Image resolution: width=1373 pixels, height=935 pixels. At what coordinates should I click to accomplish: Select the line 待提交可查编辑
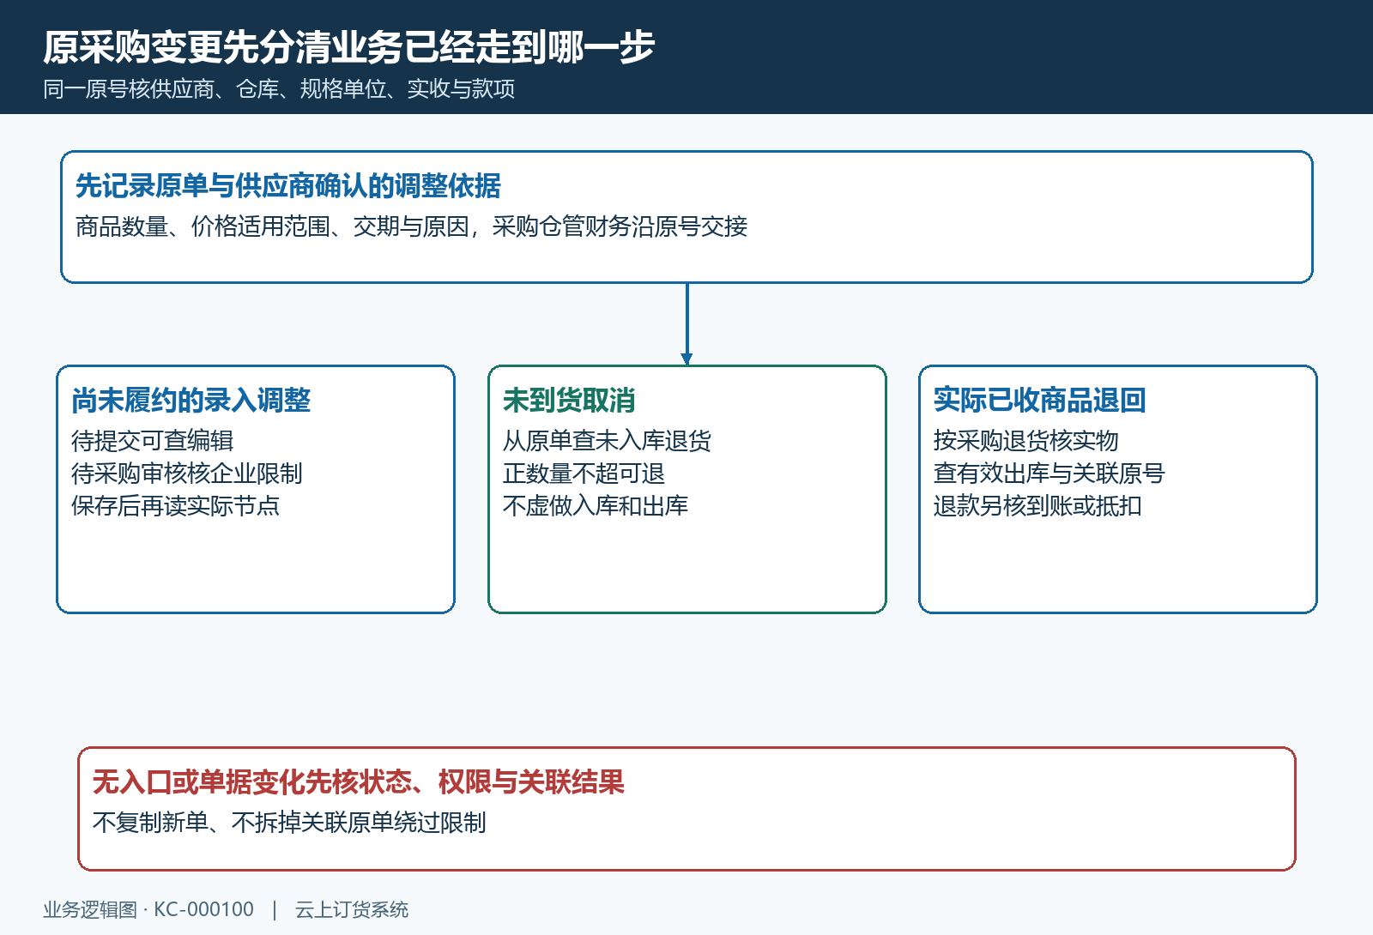coord(152,441)
